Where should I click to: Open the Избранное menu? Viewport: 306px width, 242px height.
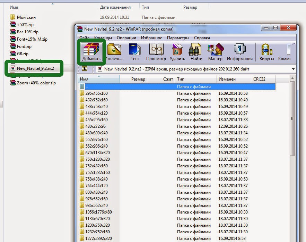point(151,38)
